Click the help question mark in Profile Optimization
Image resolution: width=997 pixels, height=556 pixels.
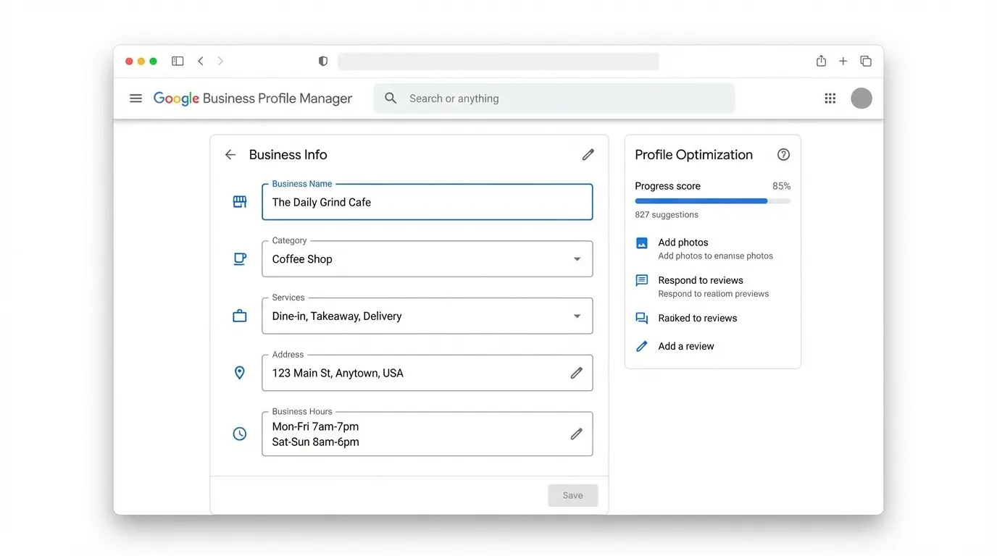783,154
